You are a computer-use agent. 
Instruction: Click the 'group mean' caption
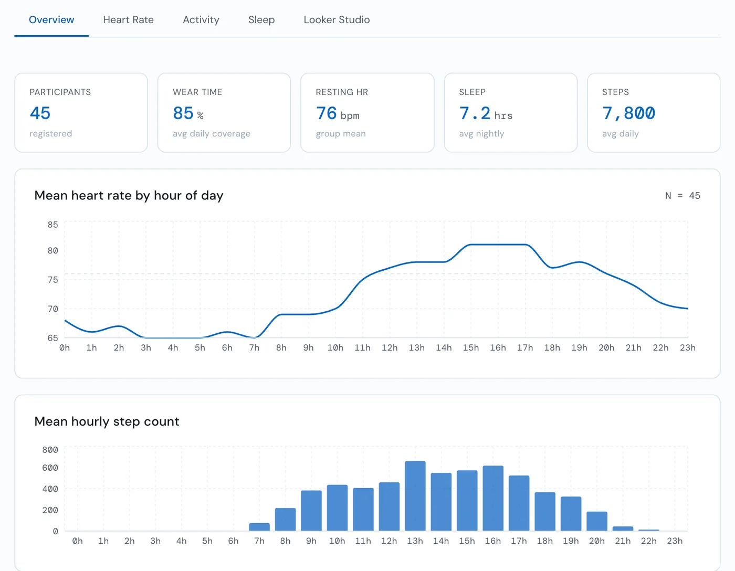[x=341, y=134]
